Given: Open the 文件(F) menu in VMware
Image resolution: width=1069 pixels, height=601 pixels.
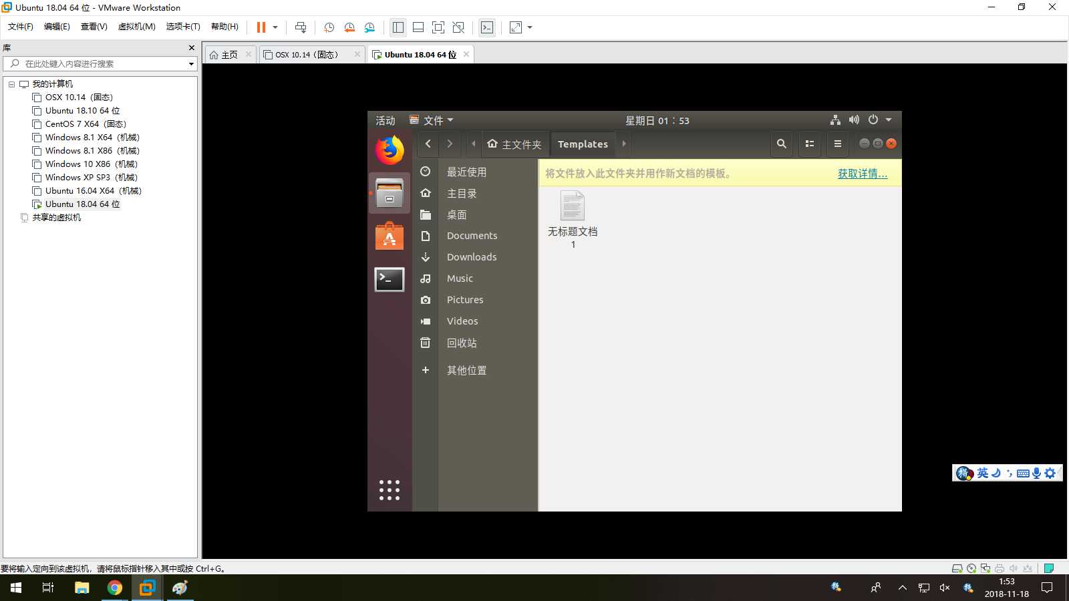Looking at the screenshot, I should [x=20, y=27].
